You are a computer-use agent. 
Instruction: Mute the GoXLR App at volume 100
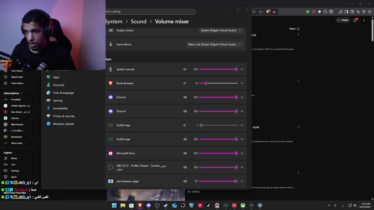pyautogui.click(x=185, y=139)
